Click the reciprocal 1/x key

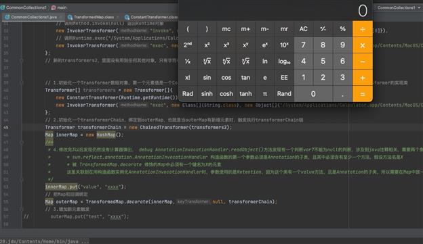tap(188, 62)
